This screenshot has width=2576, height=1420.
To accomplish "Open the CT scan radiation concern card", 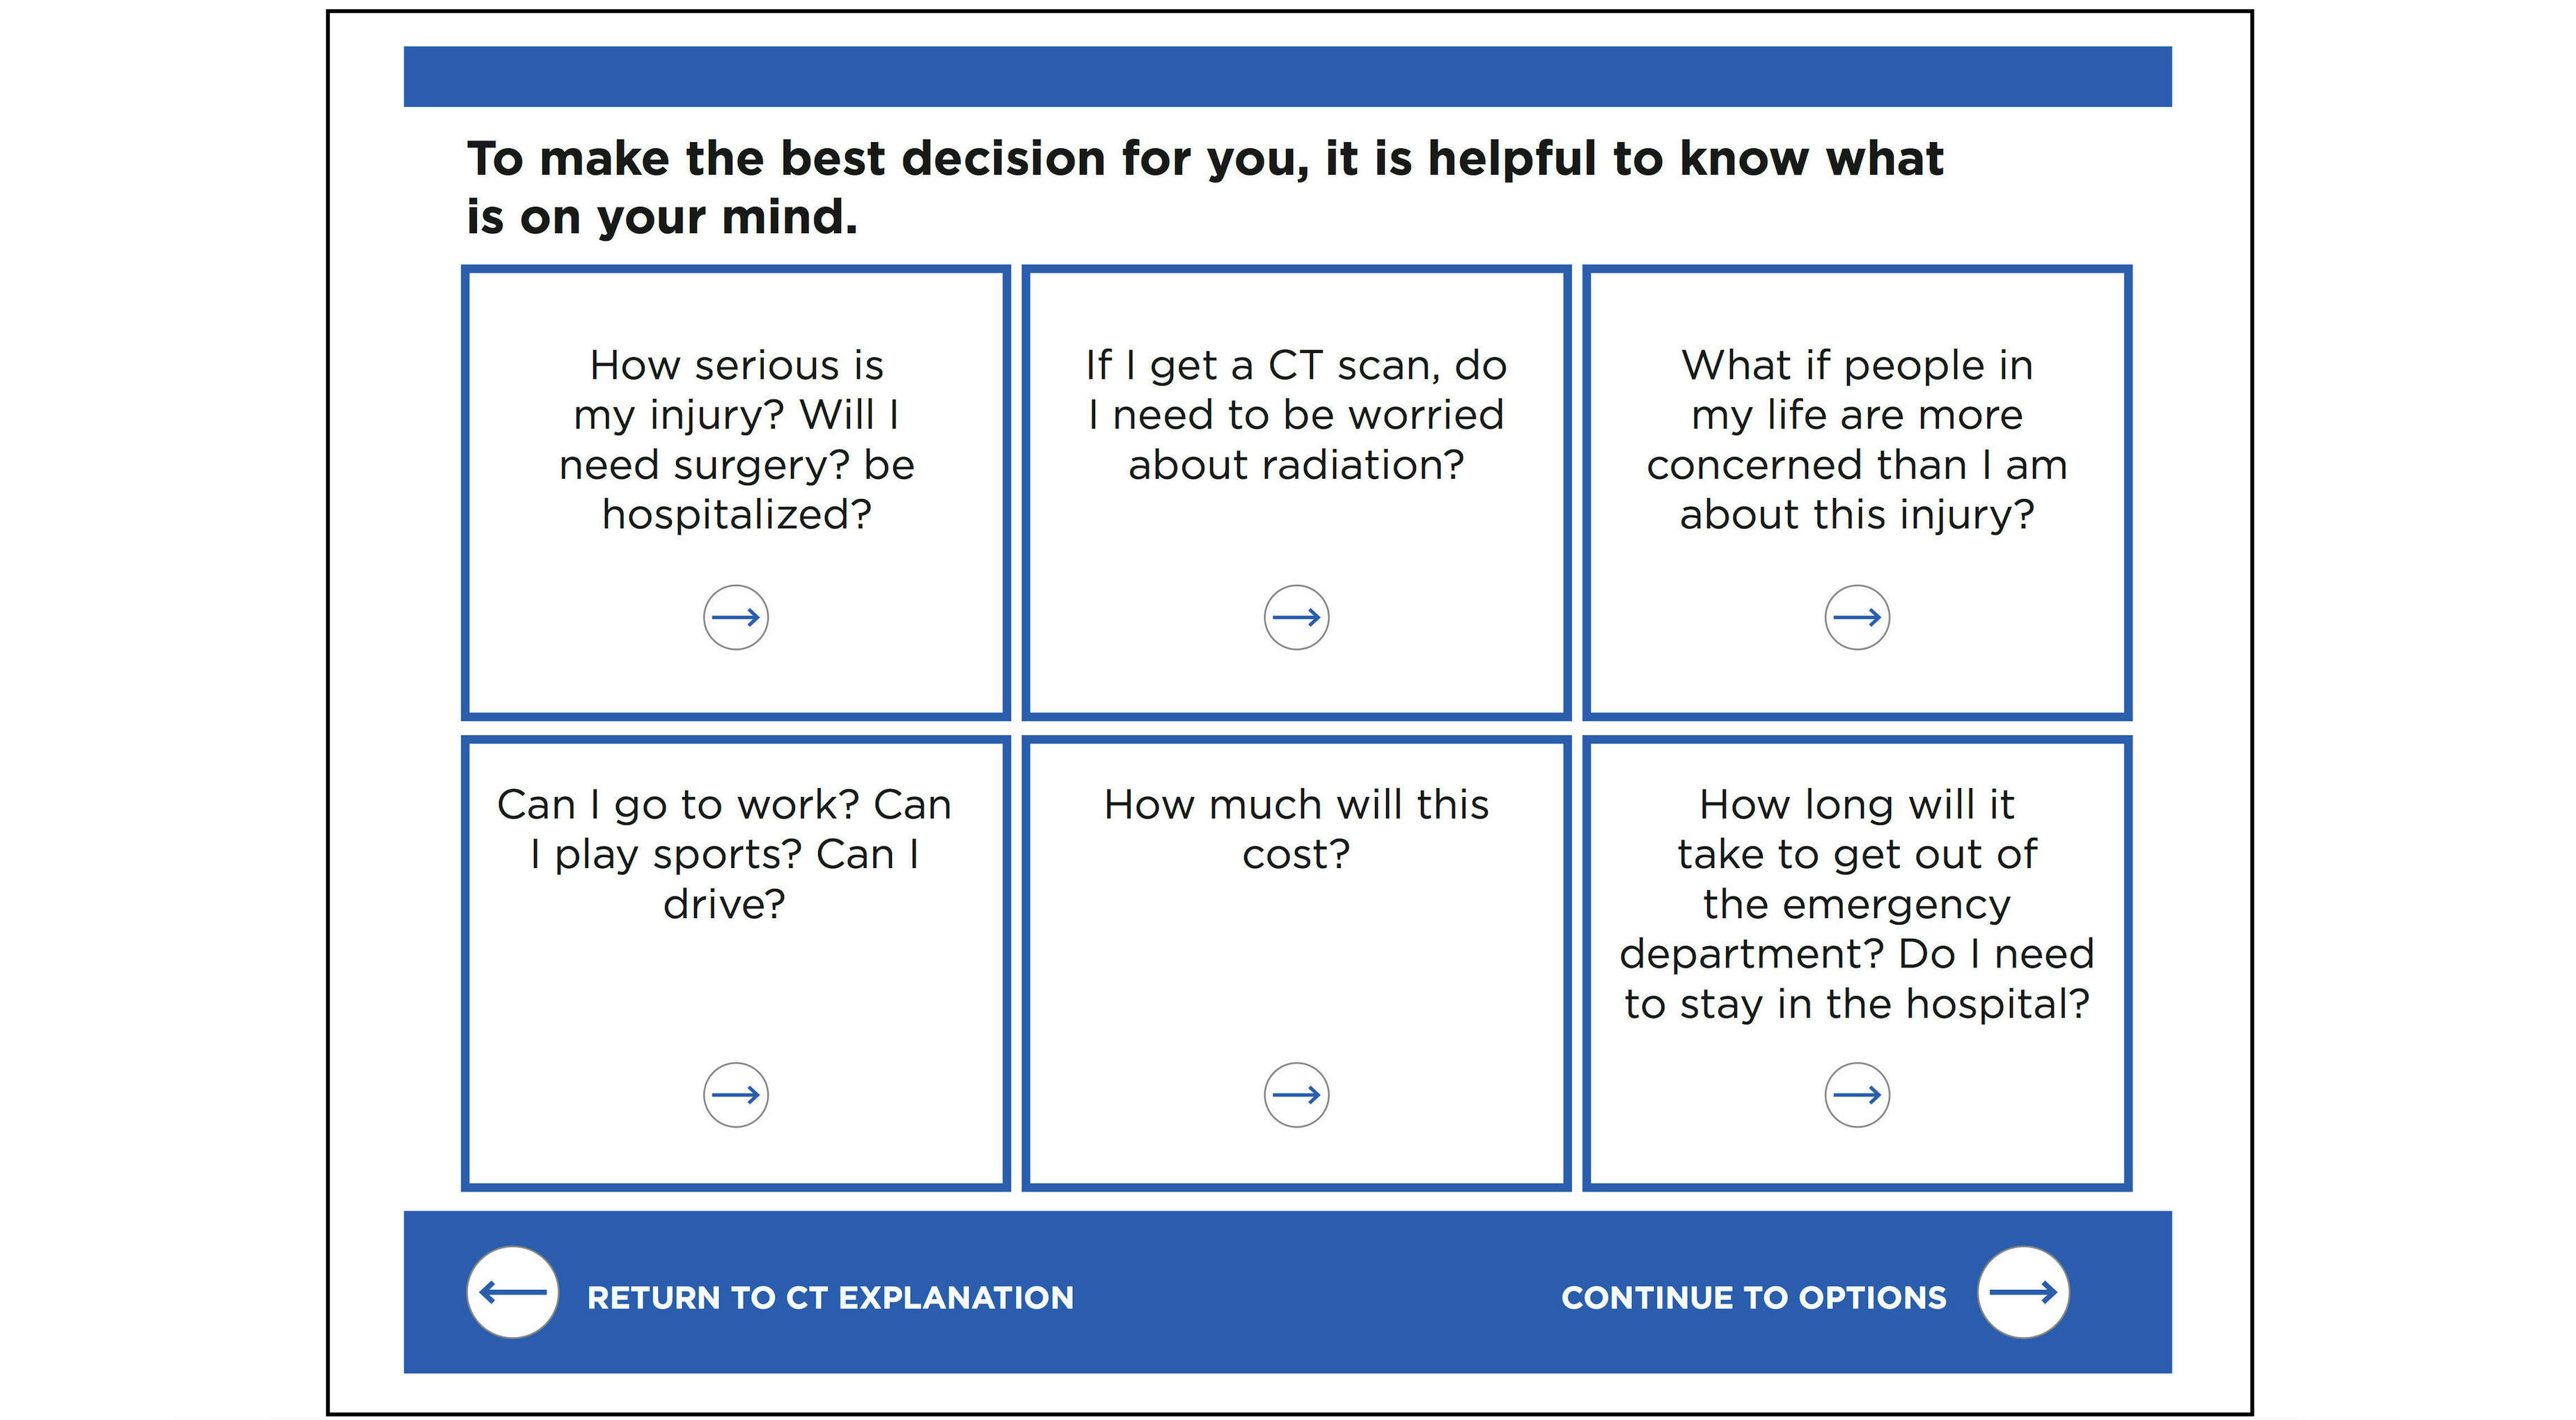I will [x=1296, y=415].
